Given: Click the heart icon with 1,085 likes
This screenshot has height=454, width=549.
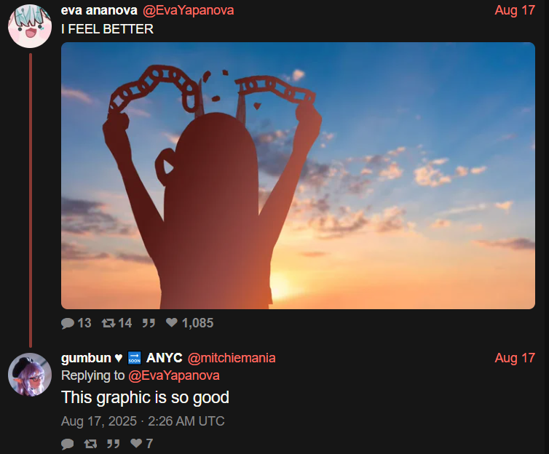Looking at the screenshot, I should (x=172, y=322).
